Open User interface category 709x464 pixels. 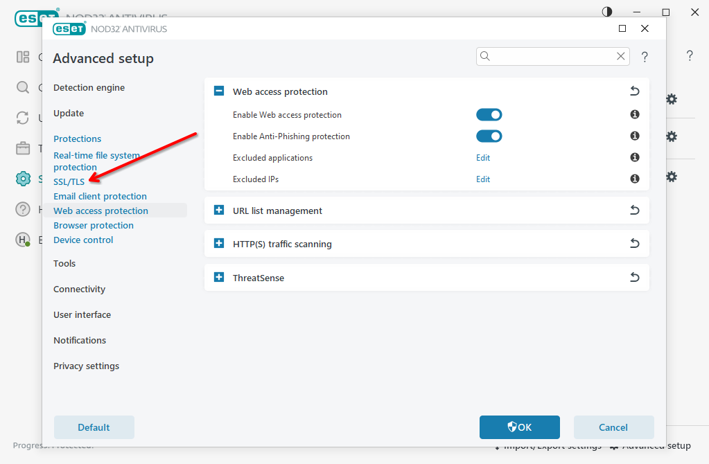(x=82, y=315)
